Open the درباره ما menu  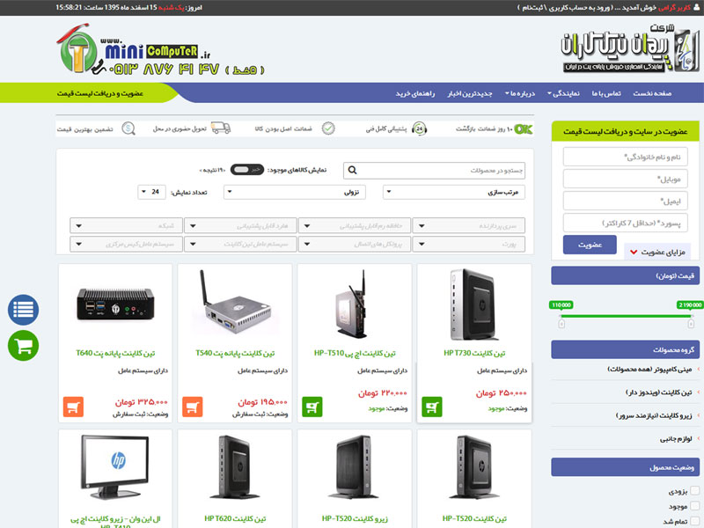pyautogui.click(x=520, y=93)
